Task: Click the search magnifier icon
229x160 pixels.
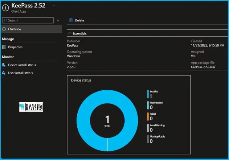Action: [x=5, y=20]
